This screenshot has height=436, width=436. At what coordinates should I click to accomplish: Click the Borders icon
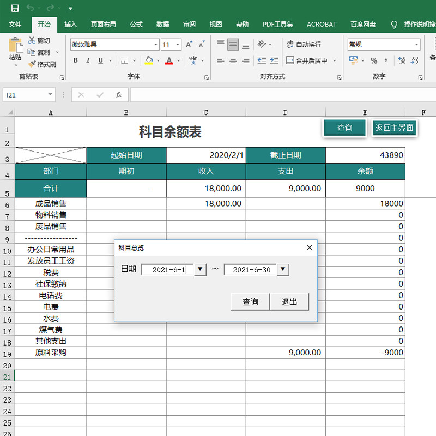point(124,60)
